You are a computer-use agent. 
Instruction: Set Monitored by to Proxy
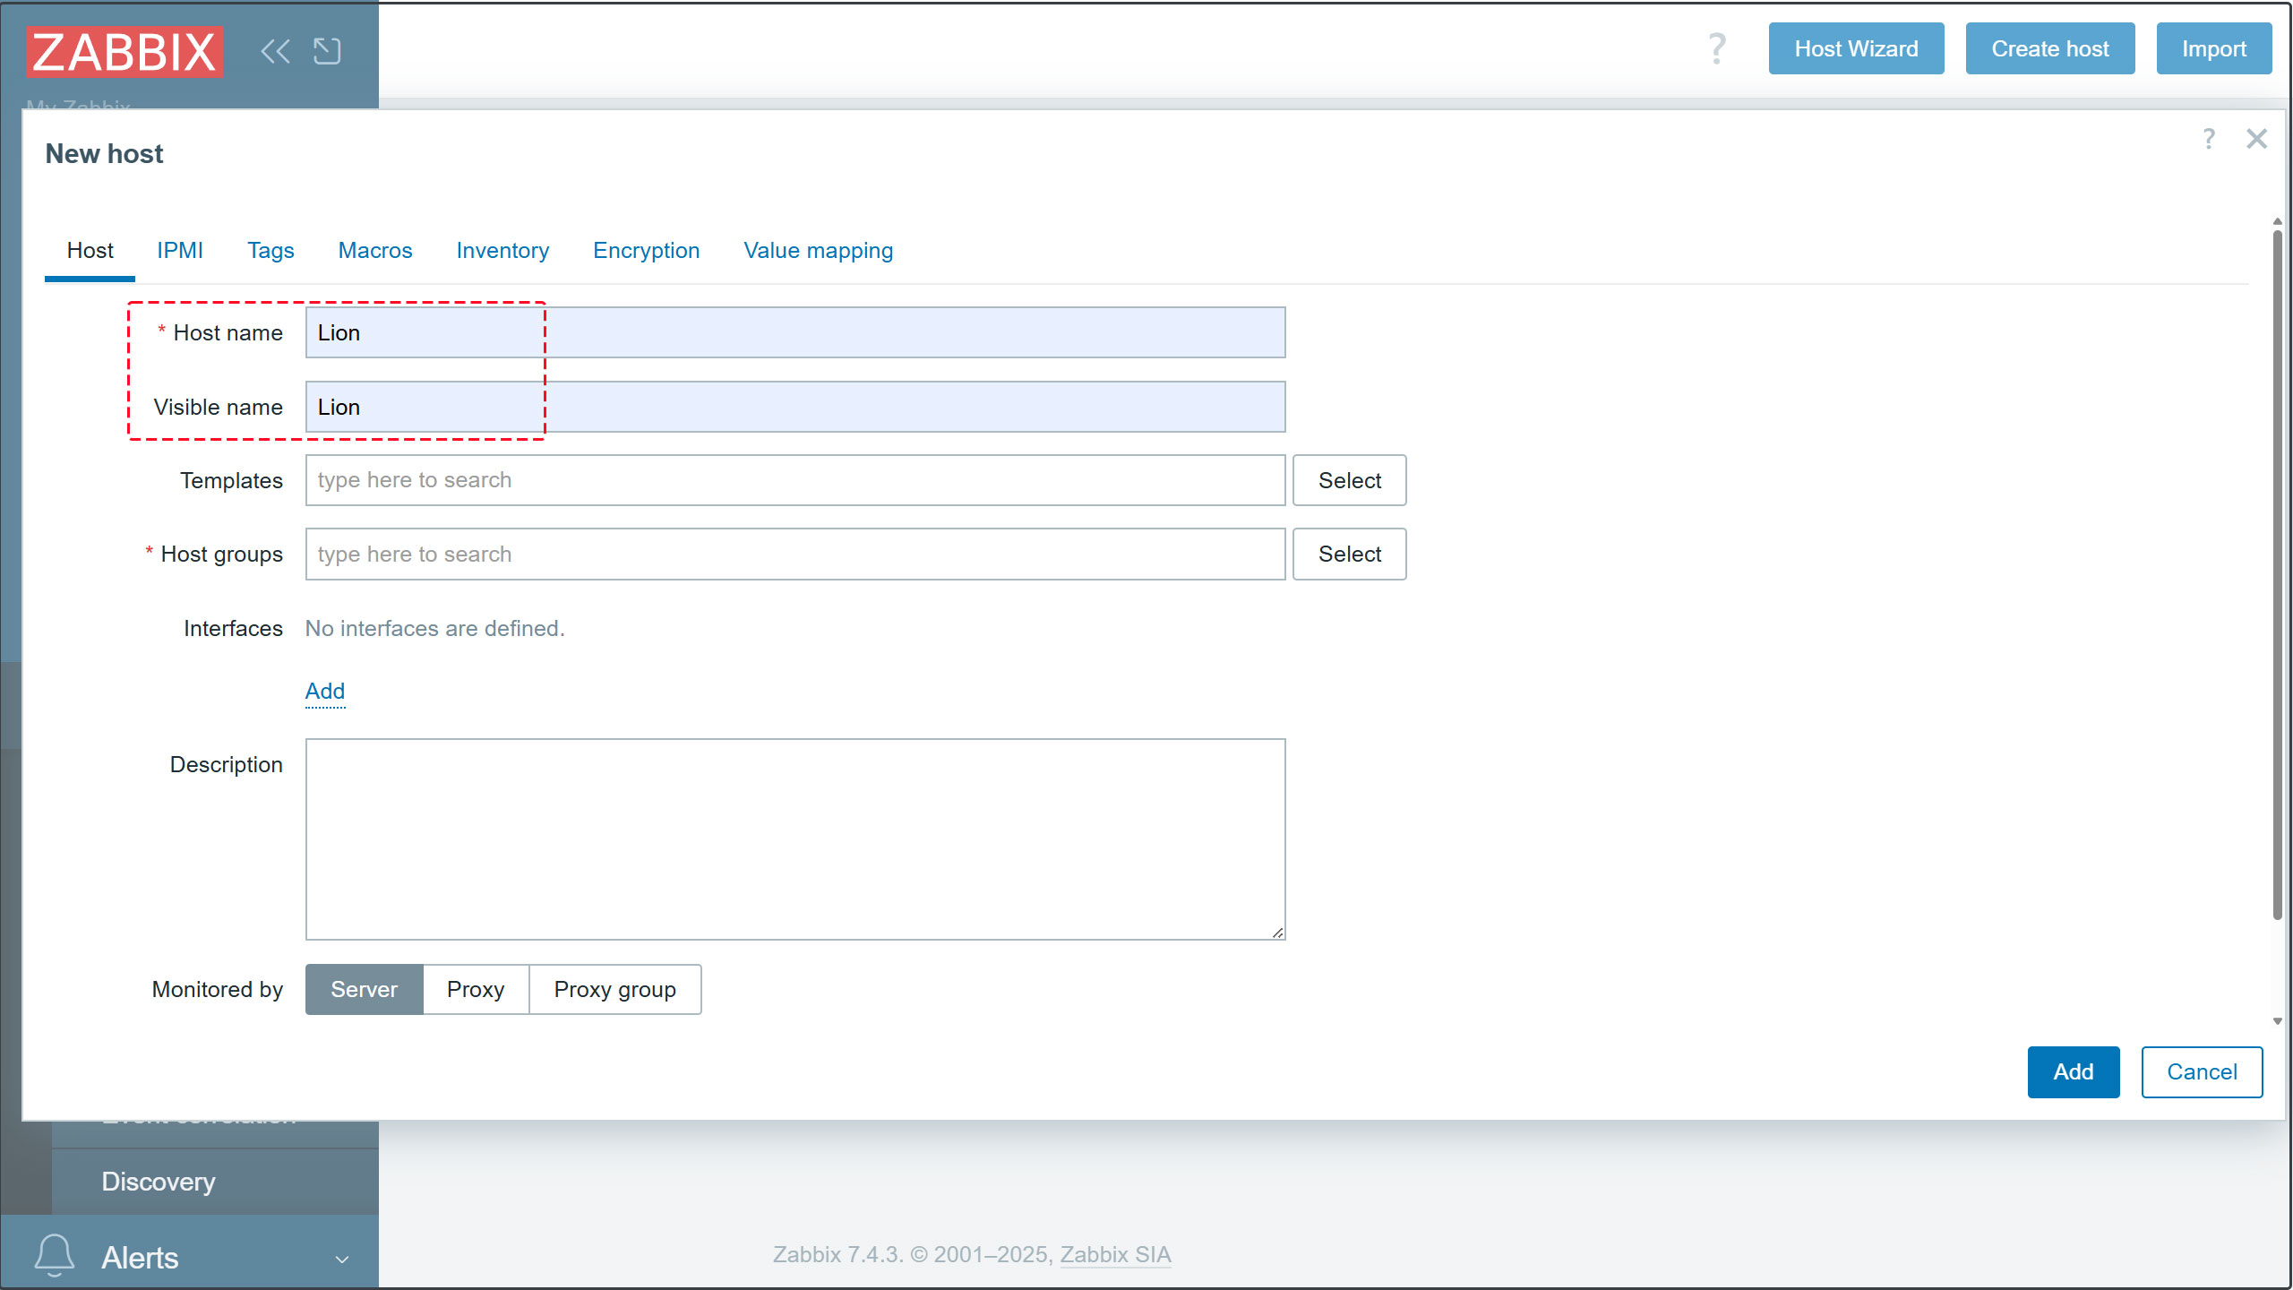point(476,989)
